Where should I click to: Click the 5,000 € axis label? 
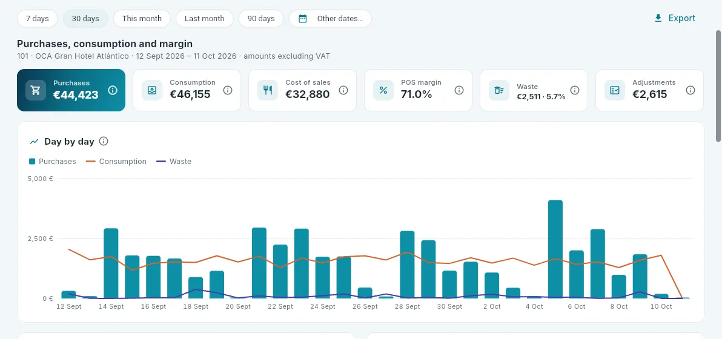41,179
